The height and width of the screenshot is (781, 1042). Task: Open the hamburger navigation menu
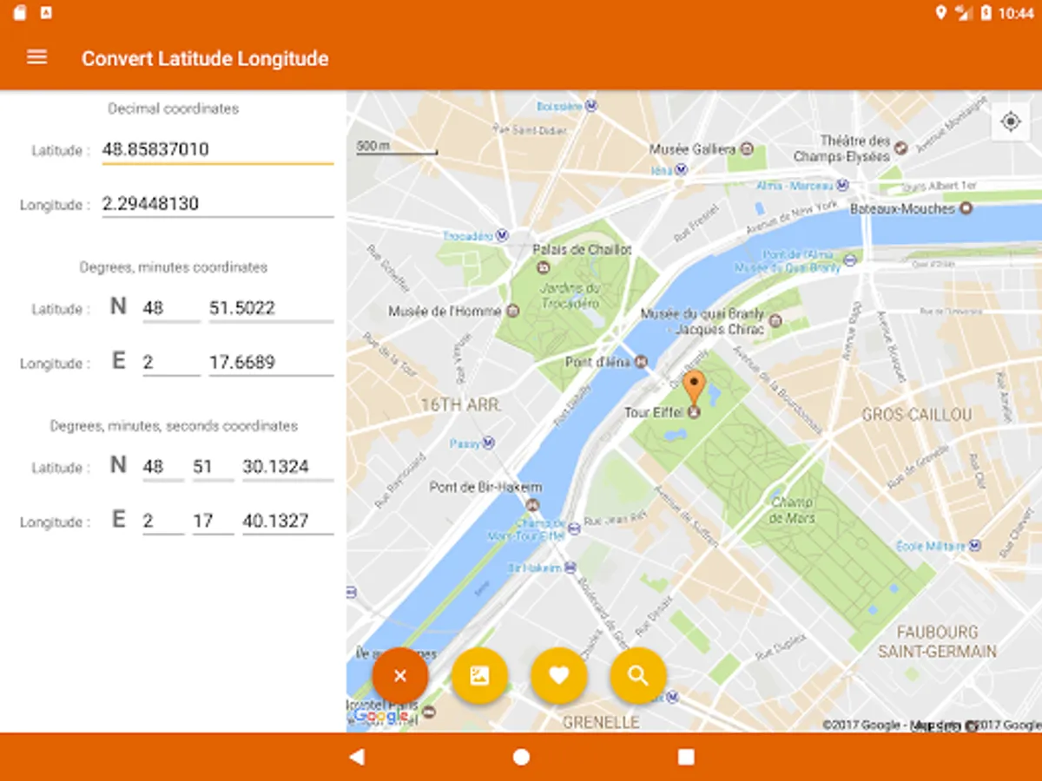[36, 57]
